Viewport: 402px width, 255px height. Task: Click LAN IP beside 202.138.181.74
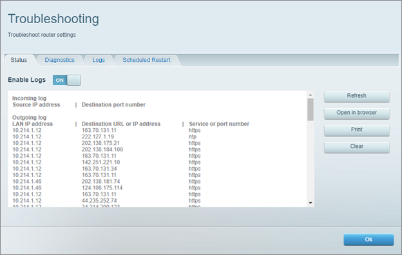click(x=27, y=182)
